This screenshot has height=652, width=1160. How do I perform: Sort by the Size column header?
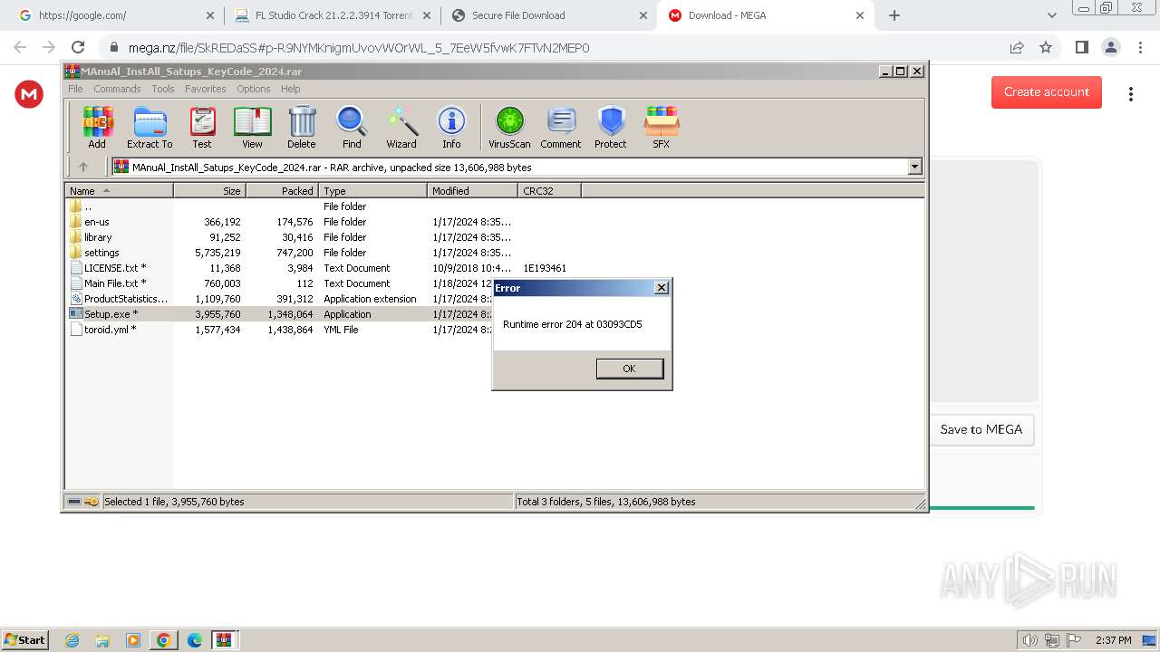209,191
